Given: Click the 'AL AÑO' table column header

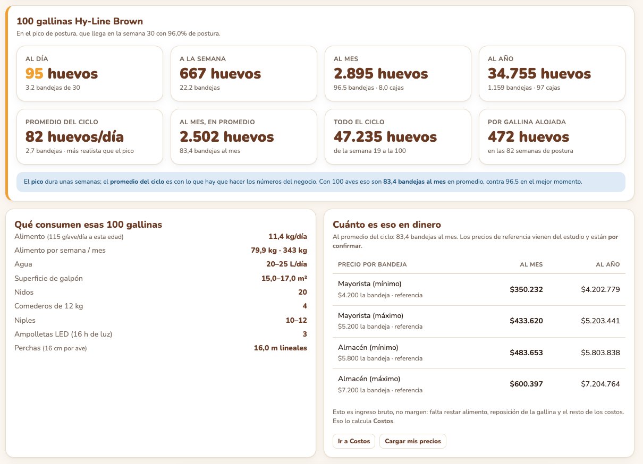Looking at the screenshot, I should click(608, 264).
